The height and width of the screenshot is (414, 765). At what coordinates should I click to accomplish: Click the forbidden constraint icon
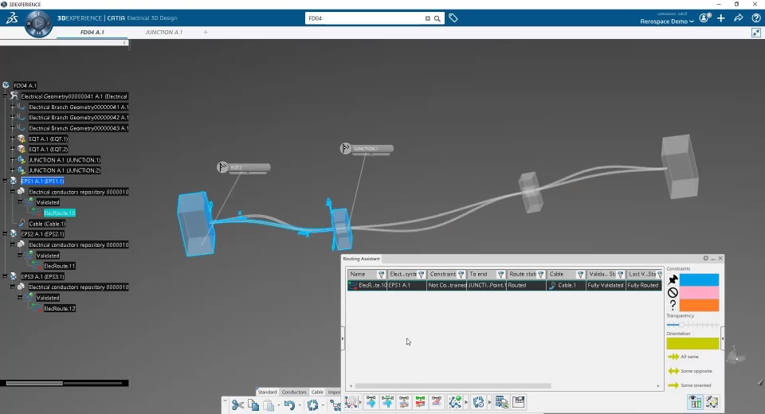click(673, 292)
